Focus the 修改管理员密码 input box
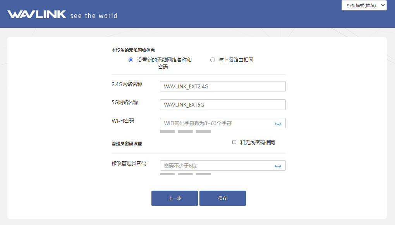Viewport: 395px width, 225px height. [x=217, y=166]
